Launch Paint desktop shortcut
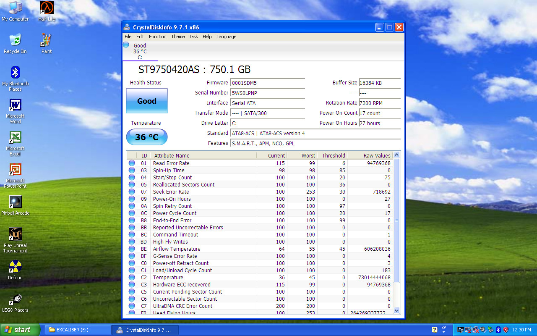537x336 pixels. point(47,44)
